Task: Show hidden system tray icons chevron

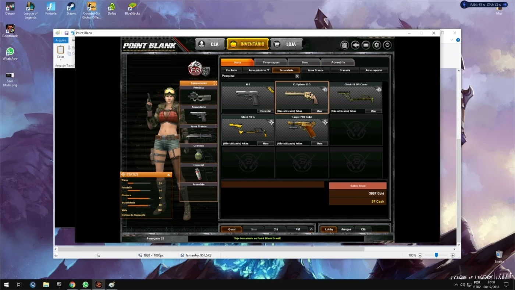Action: click(x=457, y=284)
